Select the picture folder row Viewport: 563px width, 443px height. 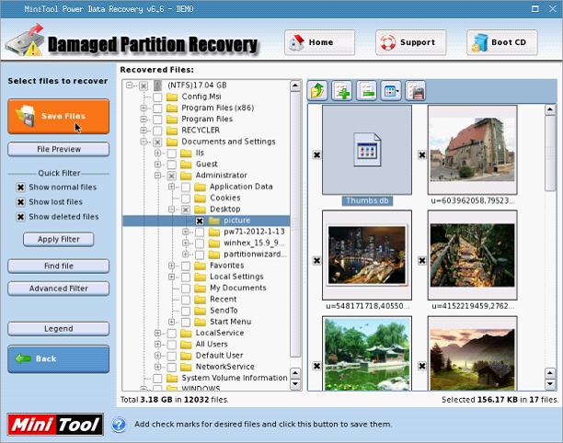[x=206, y=221]
